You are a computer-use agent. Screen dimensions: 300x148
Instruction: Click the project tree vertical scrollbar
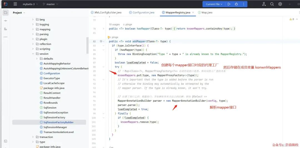click(87, 45)
